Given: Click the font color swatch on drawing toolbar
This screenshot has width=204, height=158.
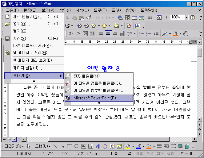Looking at the screenshot, I should (x=149, y=146).
